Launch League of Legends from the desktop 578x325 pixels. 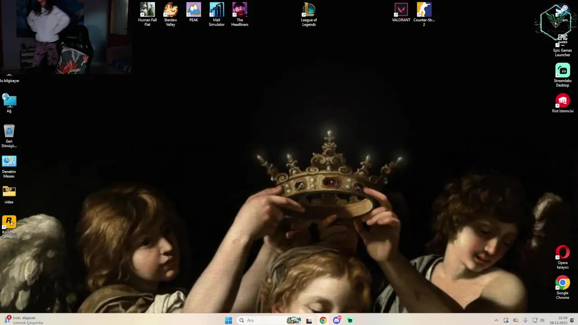(309, 14)
